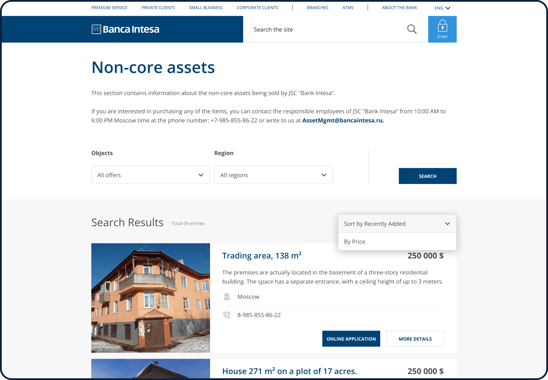This screenshot has height=380, width=548.
Task: Focus the Search the site field
Action: (325, 30)
